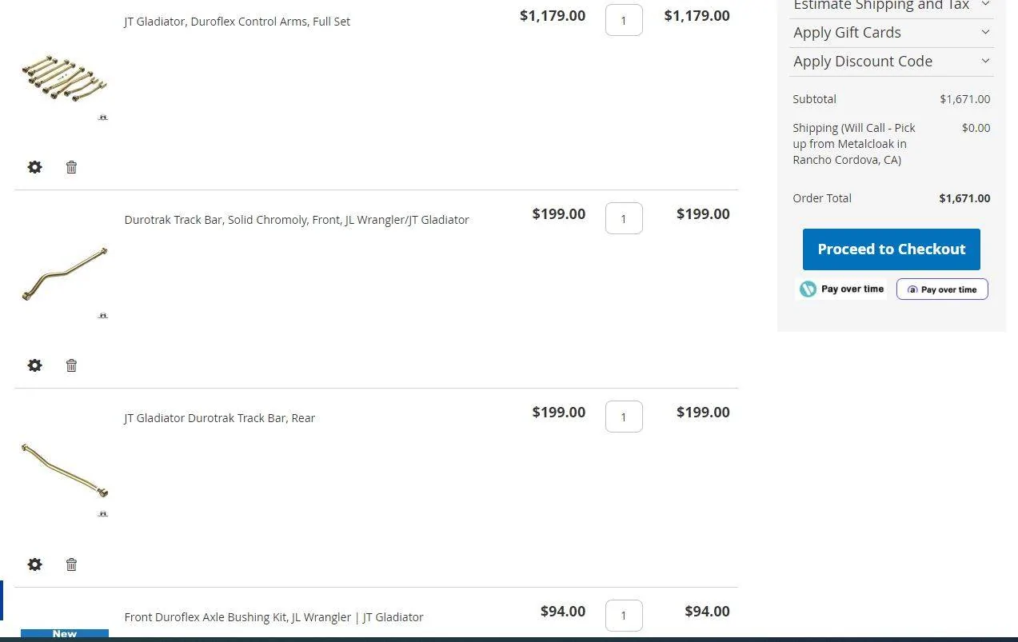Expand Estimate Shipping and Tax section
Image resolution: width=1018 pixels, height=642 pixels.
pos(892,6)
